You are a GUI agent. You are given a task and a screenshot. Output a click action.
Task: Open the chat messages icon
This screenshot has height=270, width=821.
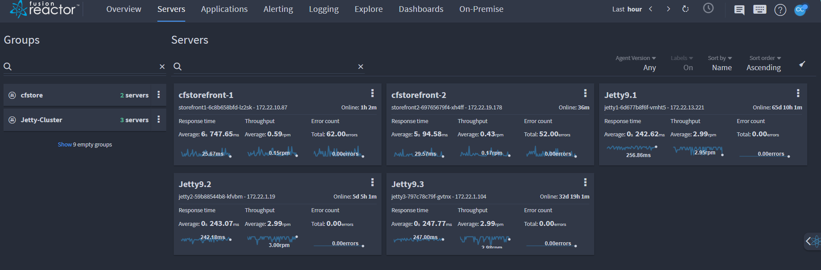point(739,10)
